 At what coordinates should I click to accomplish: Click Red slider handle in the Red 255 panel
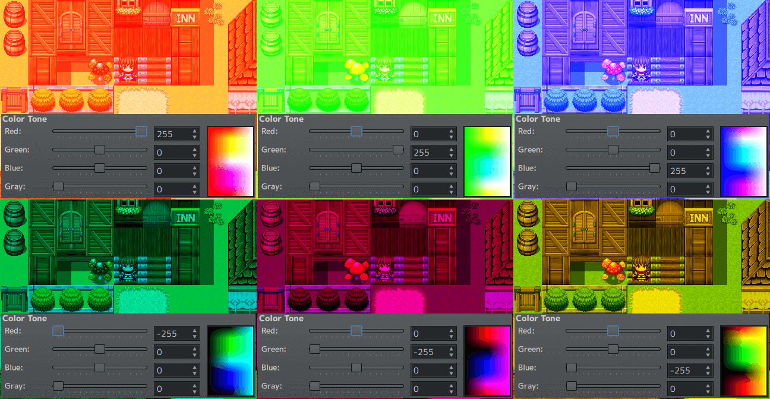tap(141, 131)
